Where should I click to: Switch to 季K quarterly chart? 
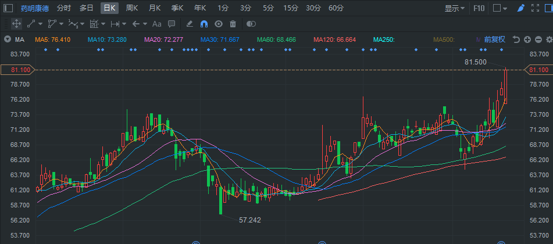tap(177, 8)
